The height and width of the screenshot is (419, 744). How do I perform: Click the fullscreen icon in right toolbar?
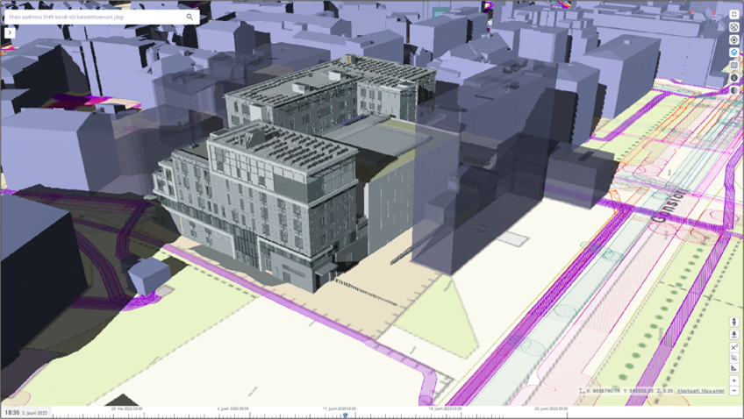[x=734, y=15]
